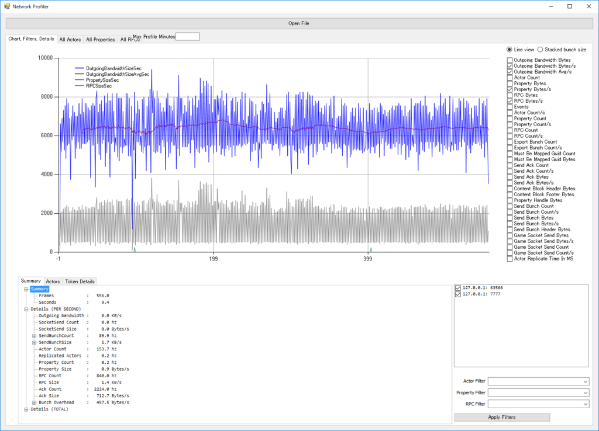
Task: Open the Token Details tab
Action: 80,281
